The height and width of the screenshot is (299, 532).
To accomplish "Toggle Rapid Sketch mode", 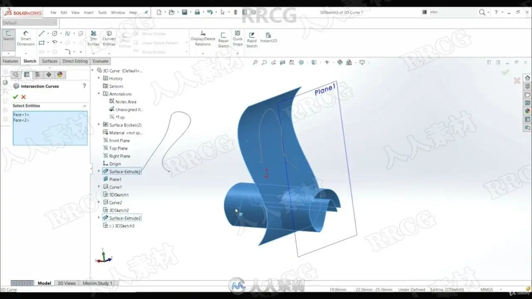I will 252,40.
